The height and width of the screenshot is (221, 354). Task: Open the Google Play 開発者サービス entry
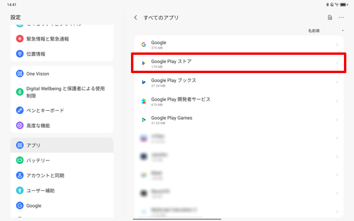click(x=239, y=101)
